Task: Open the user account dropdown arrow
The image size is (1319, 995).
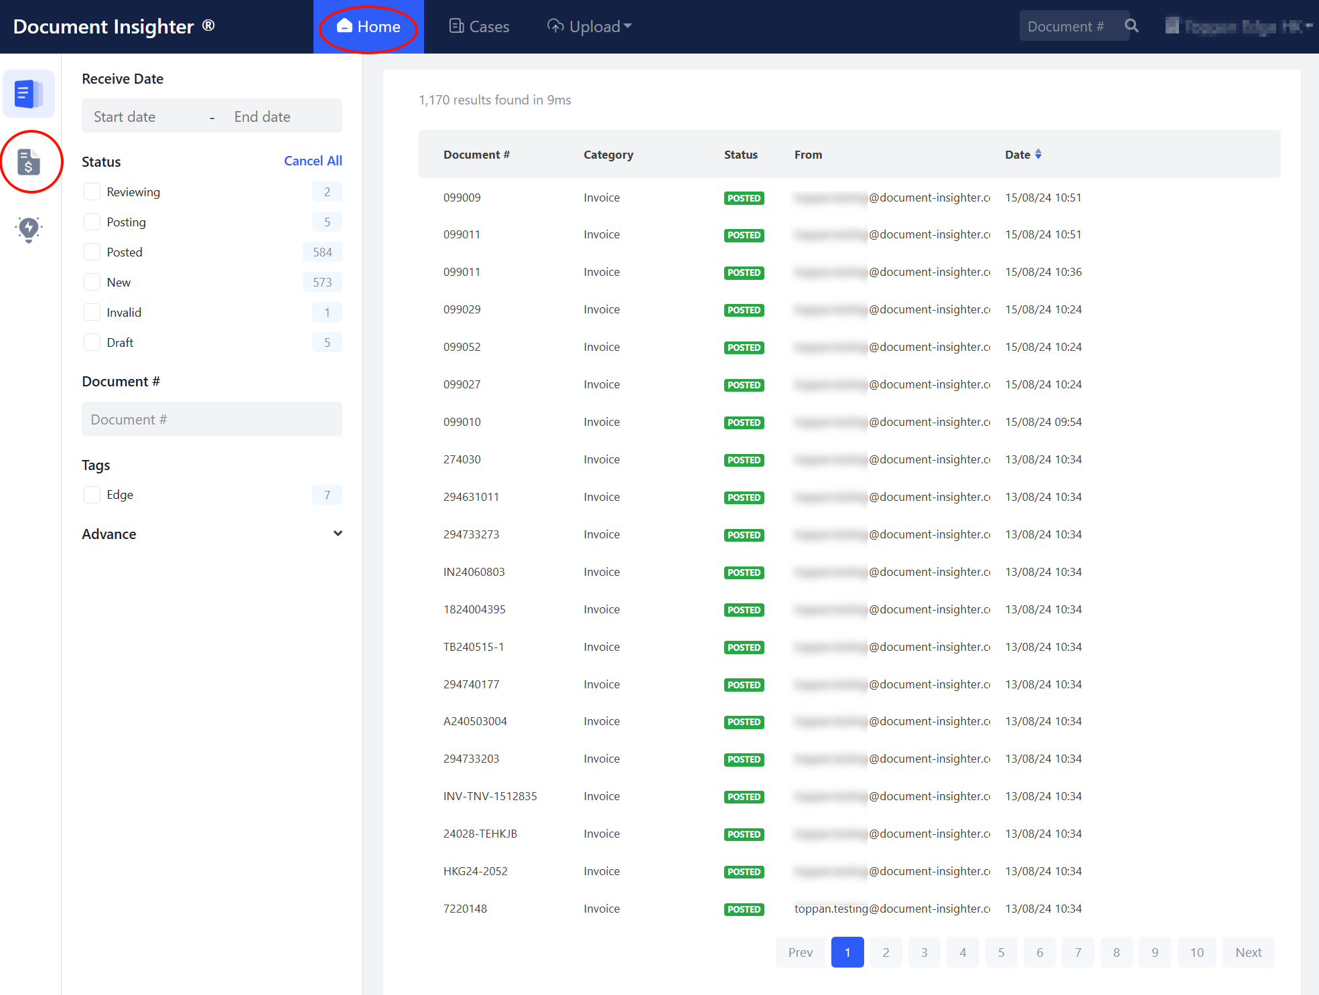Action: point(1308,26)
